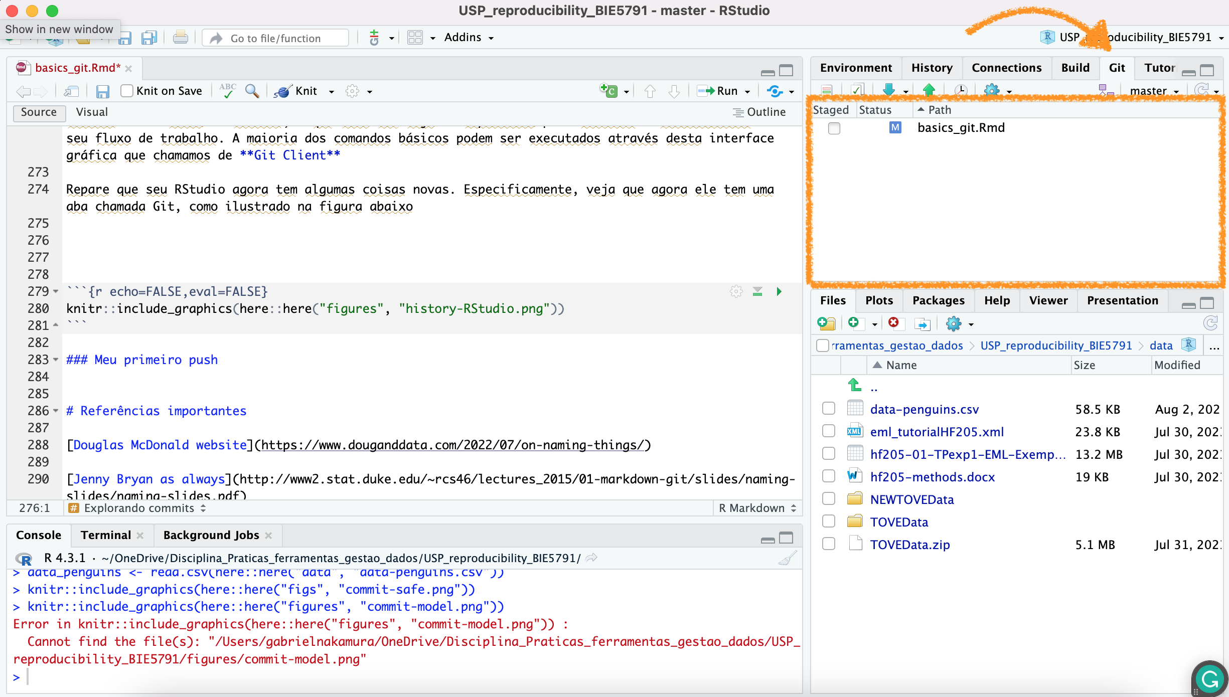Switch to the Plots tab

pos(879,300)
